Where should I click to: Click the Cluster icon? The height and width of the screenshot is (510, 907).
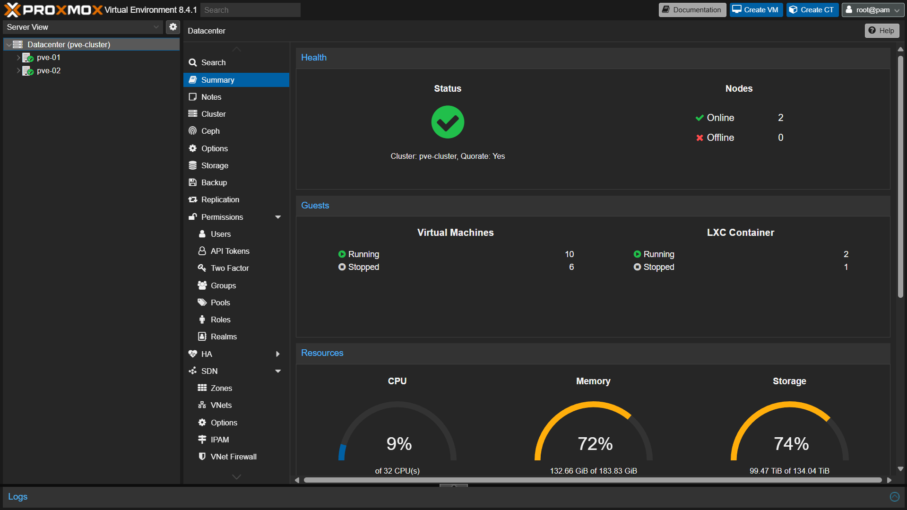point(193,114)
